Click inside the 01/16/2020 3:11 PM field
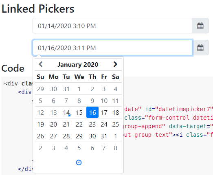 click(112, 48)
